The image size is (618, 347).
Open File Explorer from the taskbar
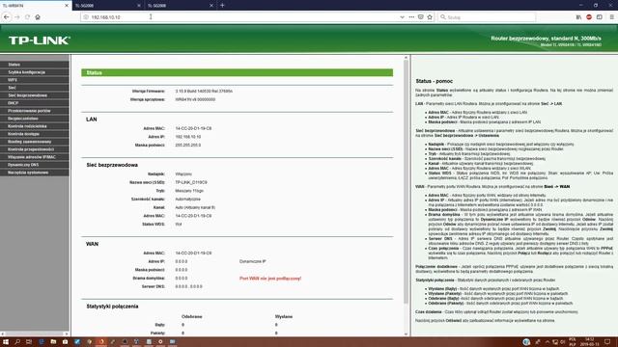tap(53, 342)
